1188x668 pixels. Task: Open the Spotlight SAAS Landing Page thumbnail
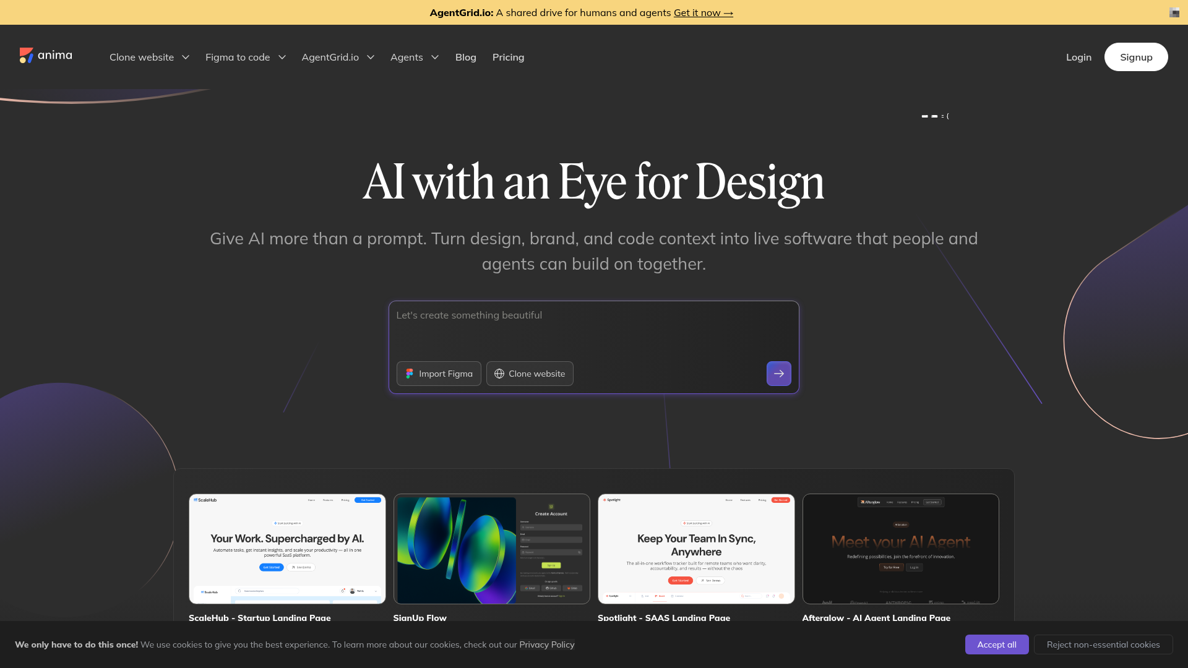click(x=696, y=549)
